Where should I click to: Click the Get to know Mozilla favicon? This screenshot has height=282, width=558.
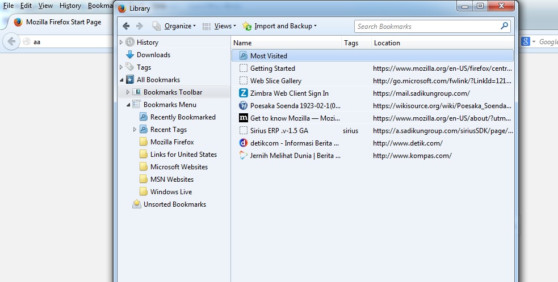[244, 118]
